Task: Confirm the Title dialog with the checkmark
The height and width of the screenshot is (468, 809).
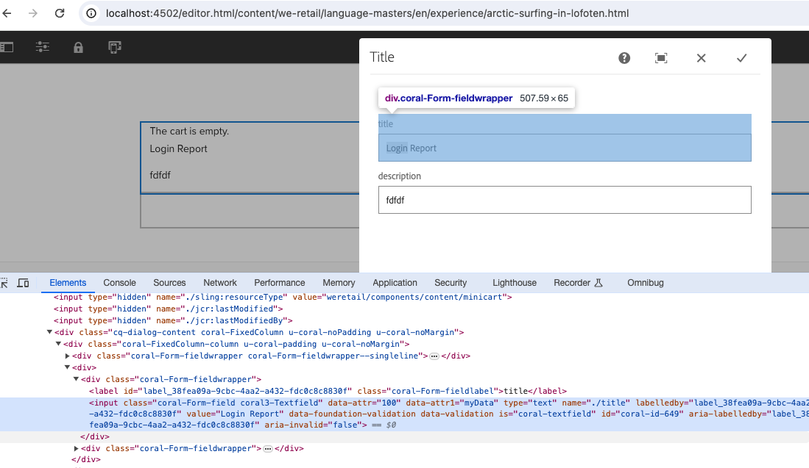Action: (741, 57)
